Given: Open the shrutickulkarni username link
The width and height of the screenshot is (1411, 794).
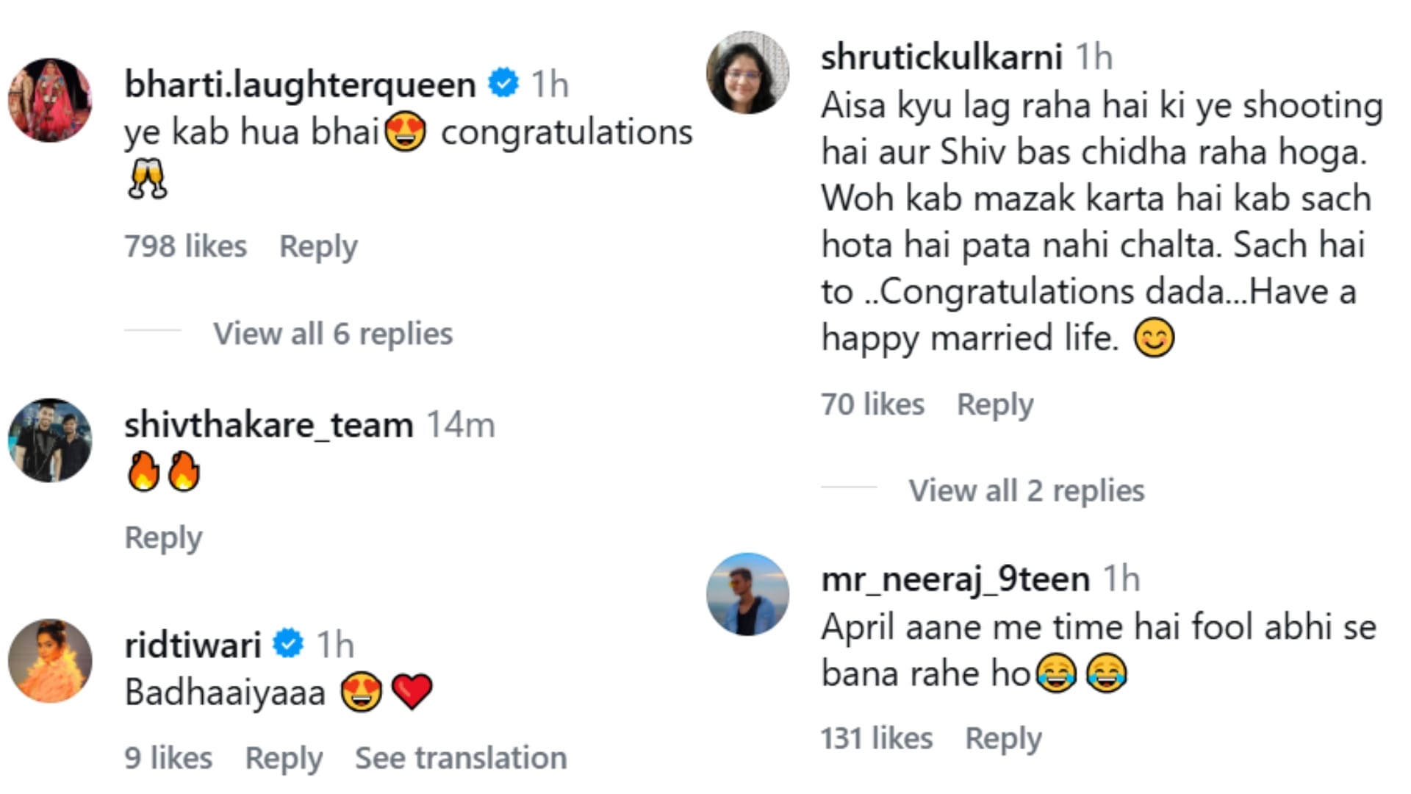Looking at the screenshot, I should (941, 57).
